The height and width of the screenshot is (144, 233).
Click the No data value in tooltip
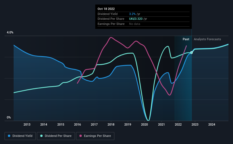(x=135, y=24)
